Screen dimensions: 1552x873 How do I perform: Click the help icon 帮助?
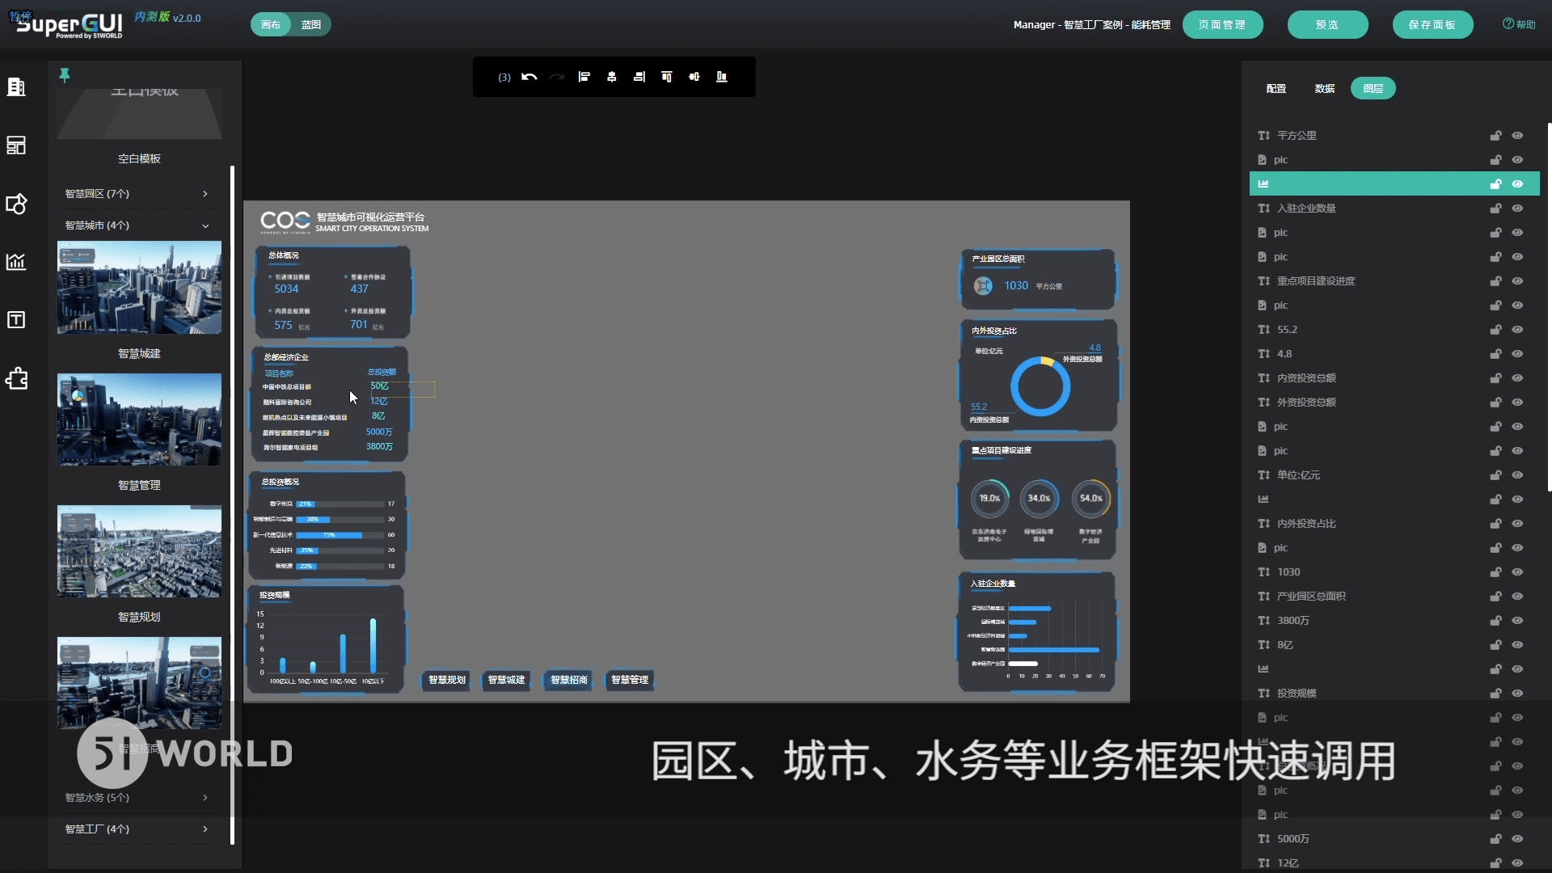point(1519,24)
